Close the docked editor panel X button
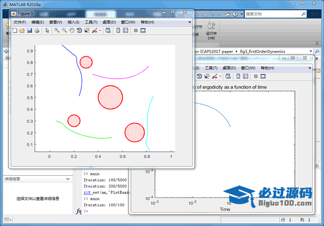The height and width of the screenshot is (226, 324). (x=317, y=59)
